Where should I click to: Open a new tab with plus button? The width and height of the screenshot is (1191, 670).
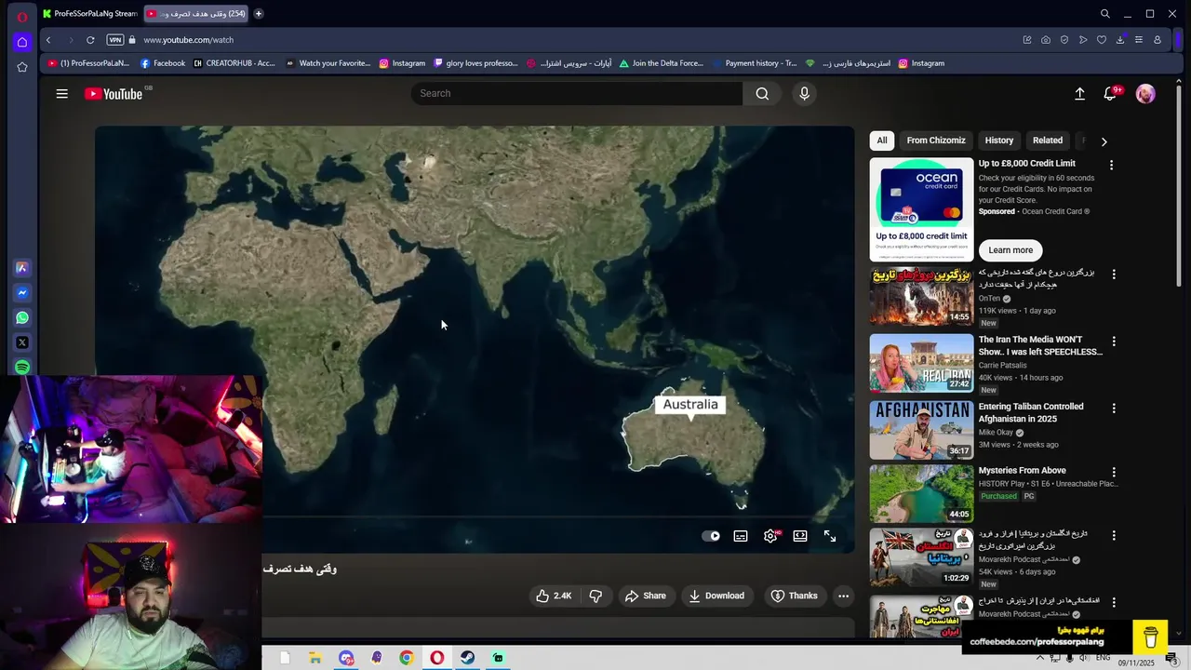coord(259,14)
